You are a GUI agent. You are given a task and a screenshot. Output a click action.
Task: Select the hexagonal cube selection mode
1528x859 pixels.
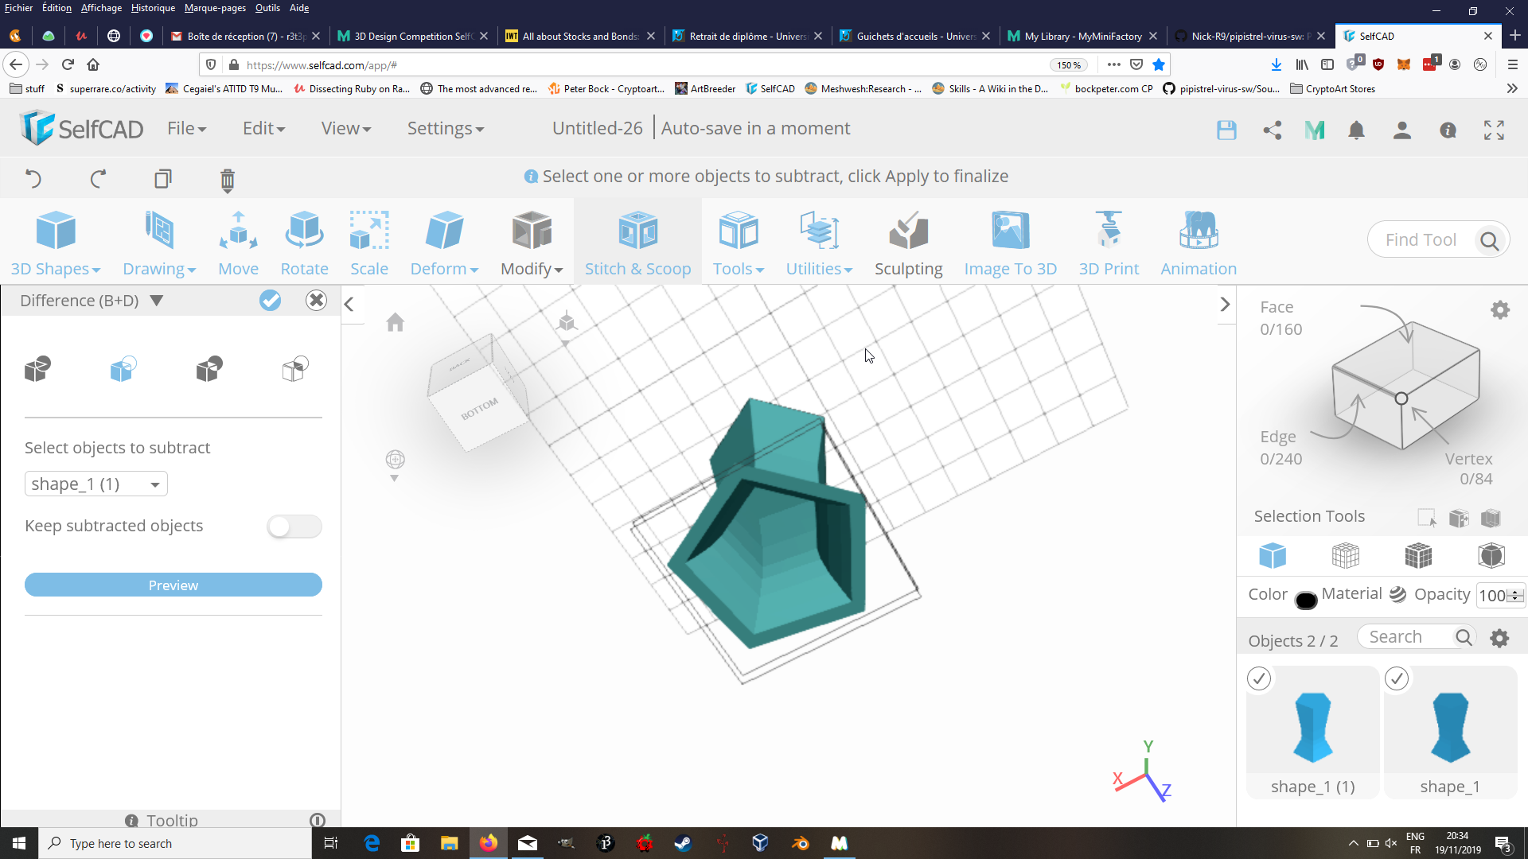(1491, 555)
